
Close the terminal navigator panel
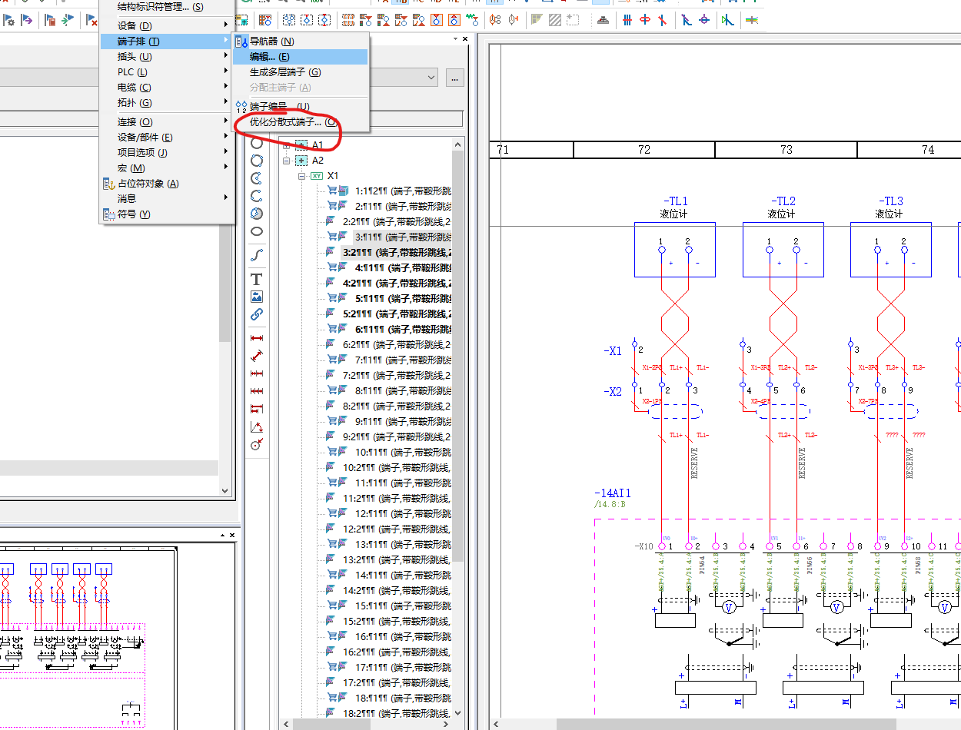click(464, 39)
